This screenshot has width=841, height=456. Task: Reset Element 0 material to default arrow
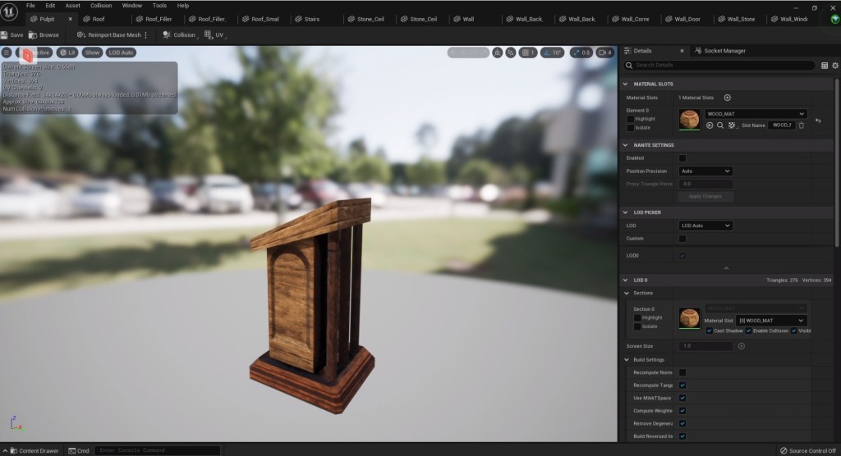coord(818,121)
